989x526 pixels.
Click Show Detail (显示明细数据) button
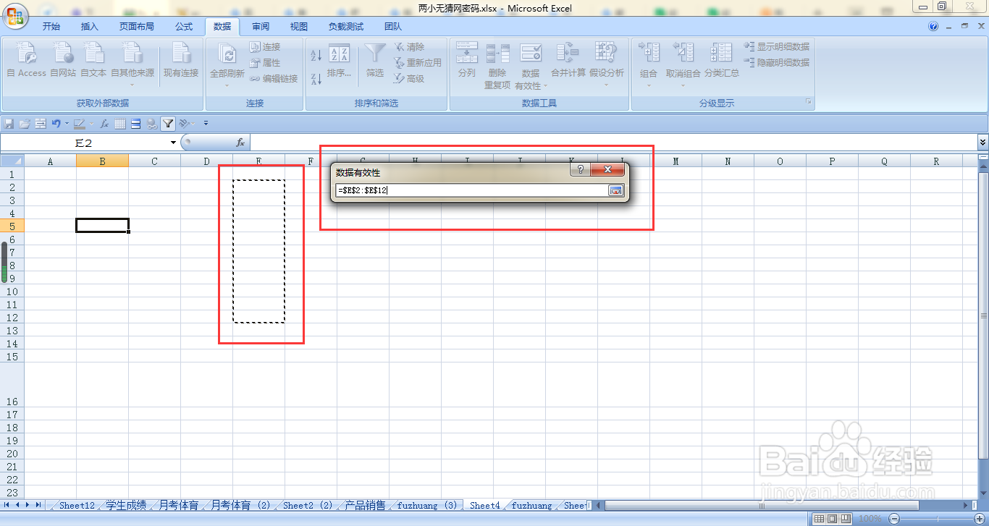pyautogui.click(x=777, y=47)
